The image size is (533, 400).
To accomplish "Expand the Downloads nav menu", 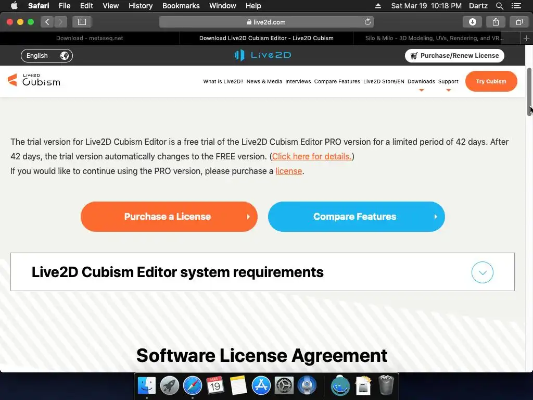I will pyautogui.click(x=421, y=82).
